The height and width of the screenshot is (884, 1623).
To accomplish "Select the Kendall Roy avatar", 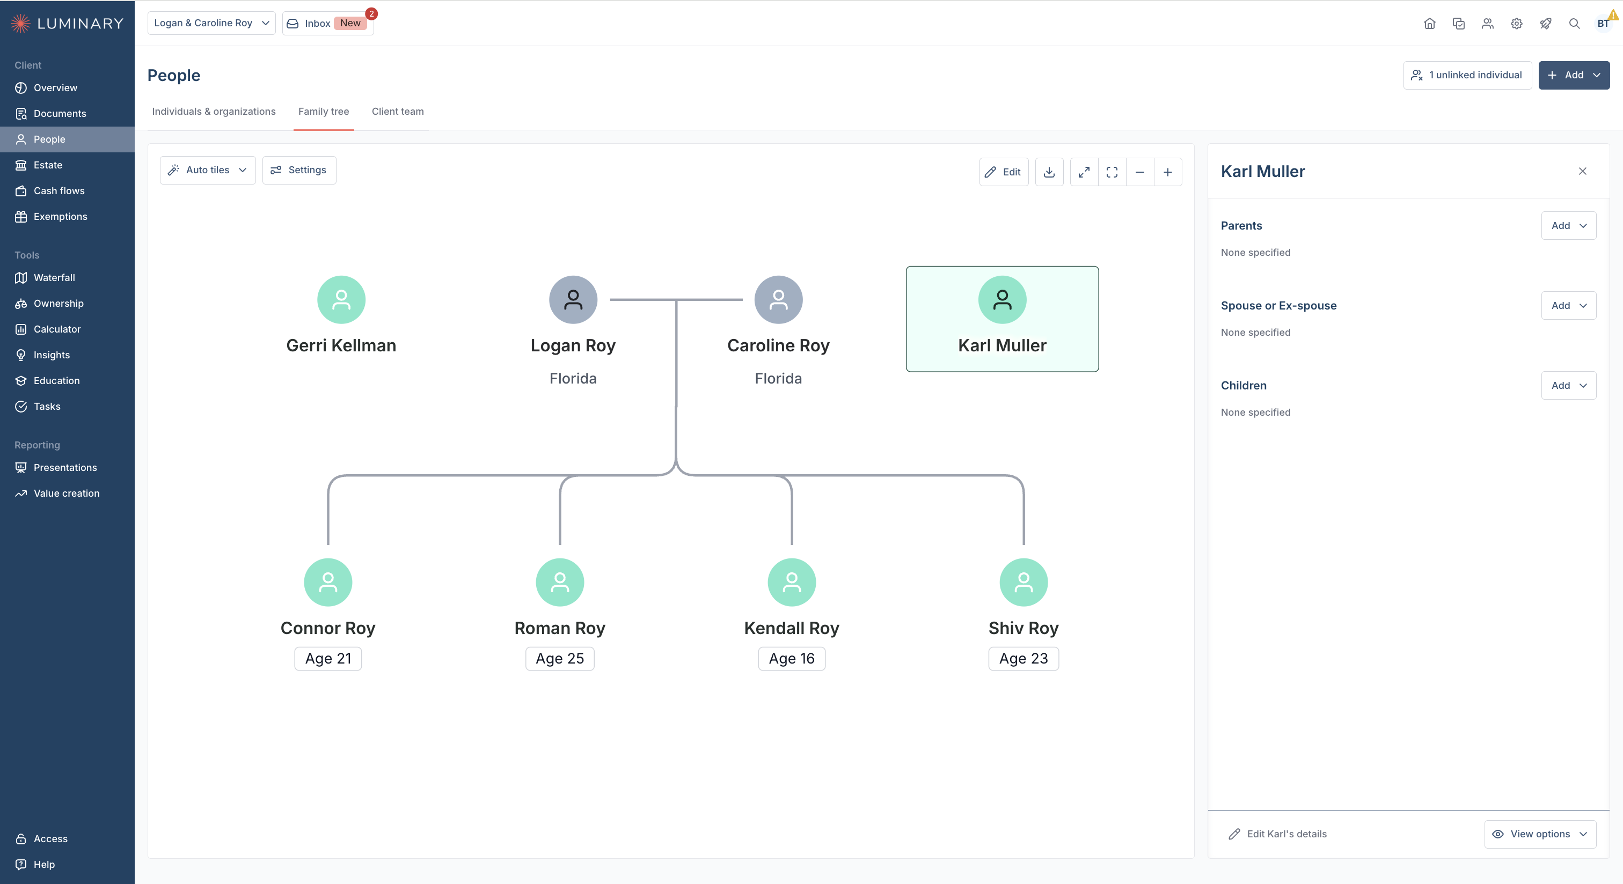I will pyautogui.click(x=791, y=583).
